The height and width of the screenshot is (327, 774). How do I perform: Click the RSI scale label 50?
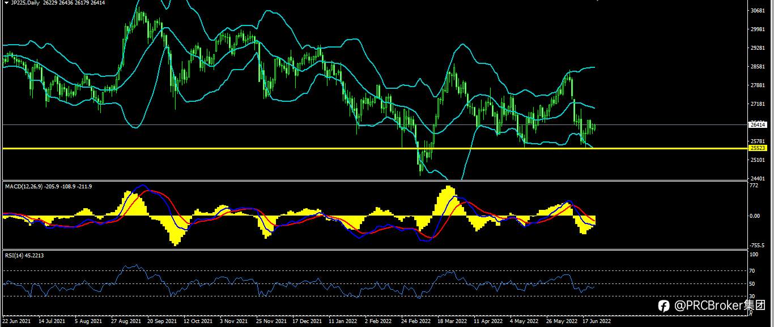tap(752, 283)
